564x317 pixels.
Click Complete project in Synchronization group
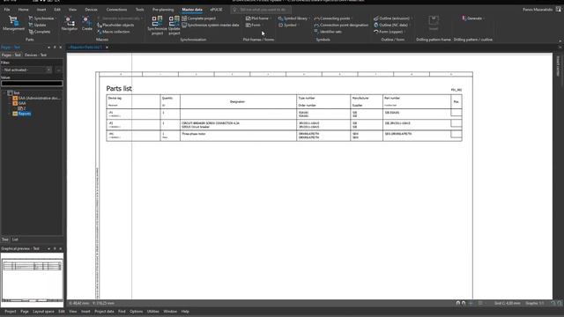[199, 18]
